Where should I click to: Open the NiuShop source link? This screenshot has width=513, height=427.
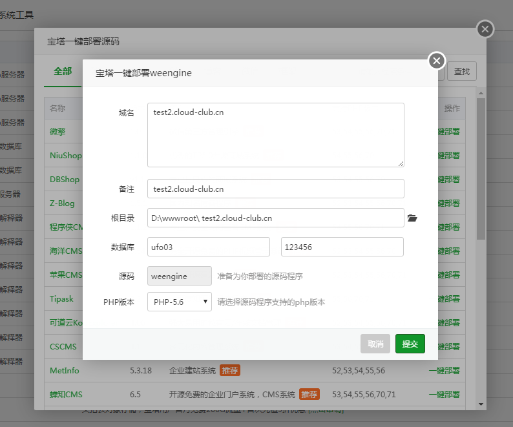tap(66, 156)
